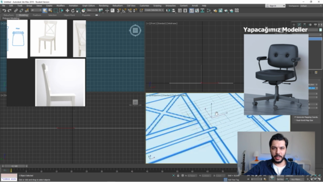Enable Real-World Map Size checkbox
The image size is (323, 182).
(295, 120)
